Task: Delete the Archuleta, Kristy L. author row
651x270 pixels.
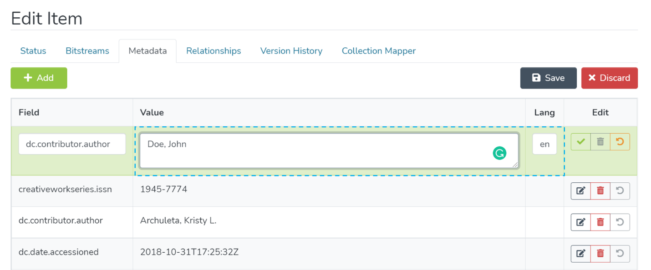Action: click(x=600, y=222)
